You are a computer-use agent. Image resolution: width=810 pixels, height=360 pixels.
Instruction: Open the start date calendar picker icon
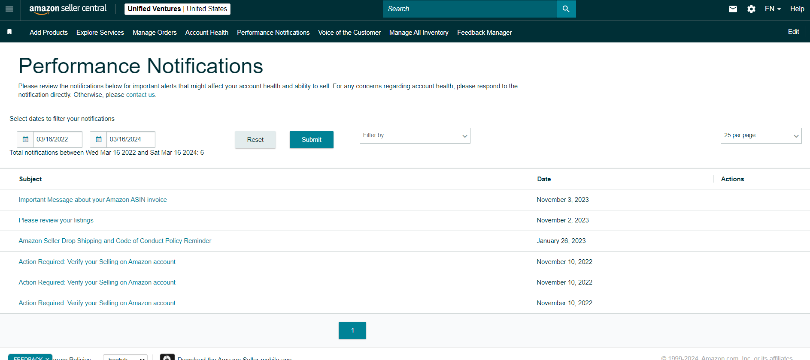(x=25, y=139)
